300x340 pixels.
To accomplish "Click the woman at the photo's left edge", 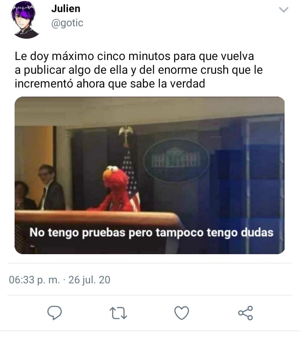I will point(24,195).
